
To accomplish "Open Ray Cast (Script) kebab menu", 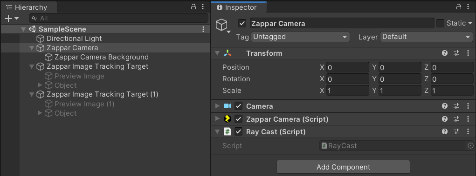I will [x=468, y=131].
